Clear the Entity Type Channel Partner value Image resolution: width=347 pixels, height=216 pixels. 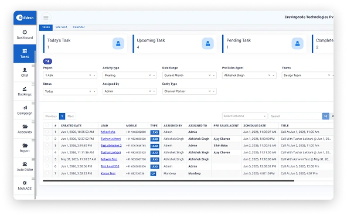210,91
